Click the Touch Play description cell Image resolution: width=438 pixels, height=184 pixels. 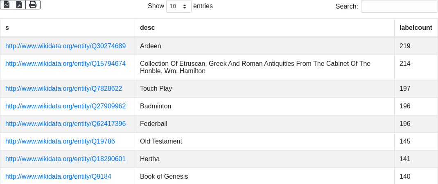pyautogui.click(x=156, y=89)
